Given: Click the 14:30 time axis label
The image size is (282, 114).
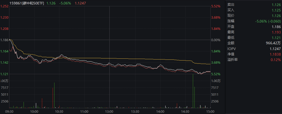Looking at the screenshot, I should (185, 111).
